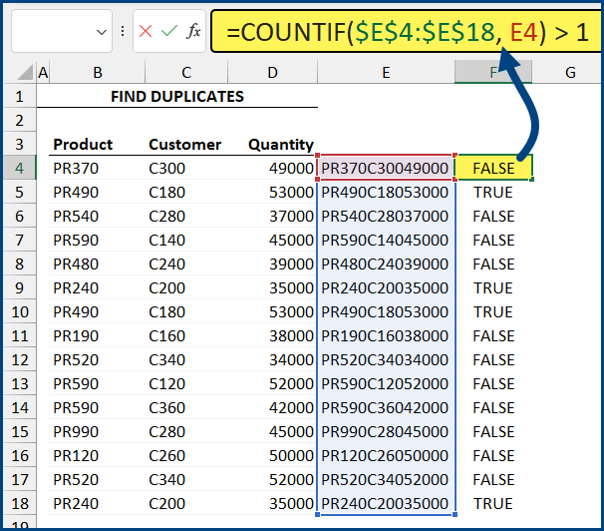
Task: Expand the Name Box dropdown arrow
Action: pyautogui.click(x=102, y=32)
